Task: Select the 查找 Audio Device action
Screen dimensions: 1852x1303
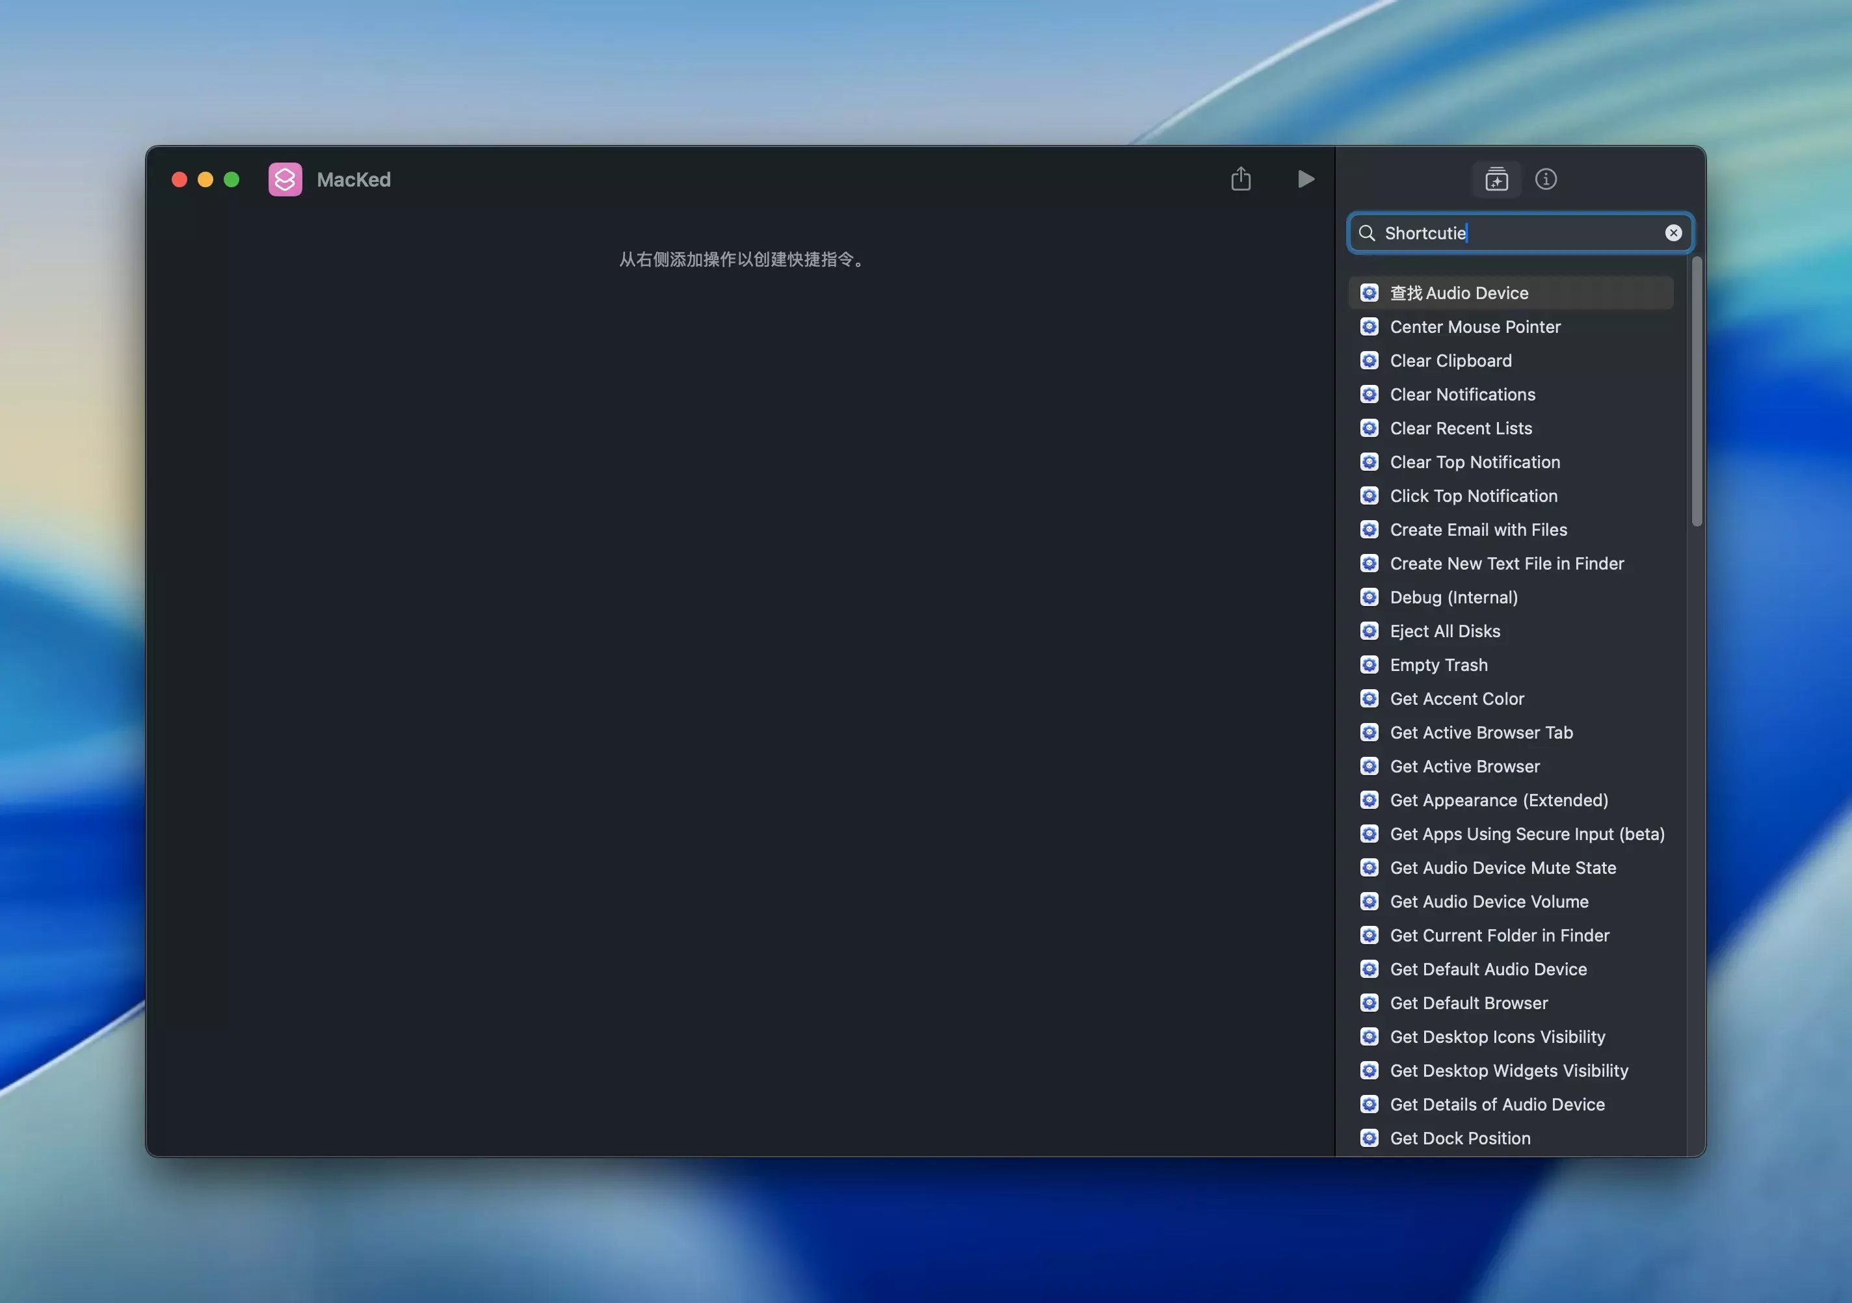Action: tap(1459, 293)
